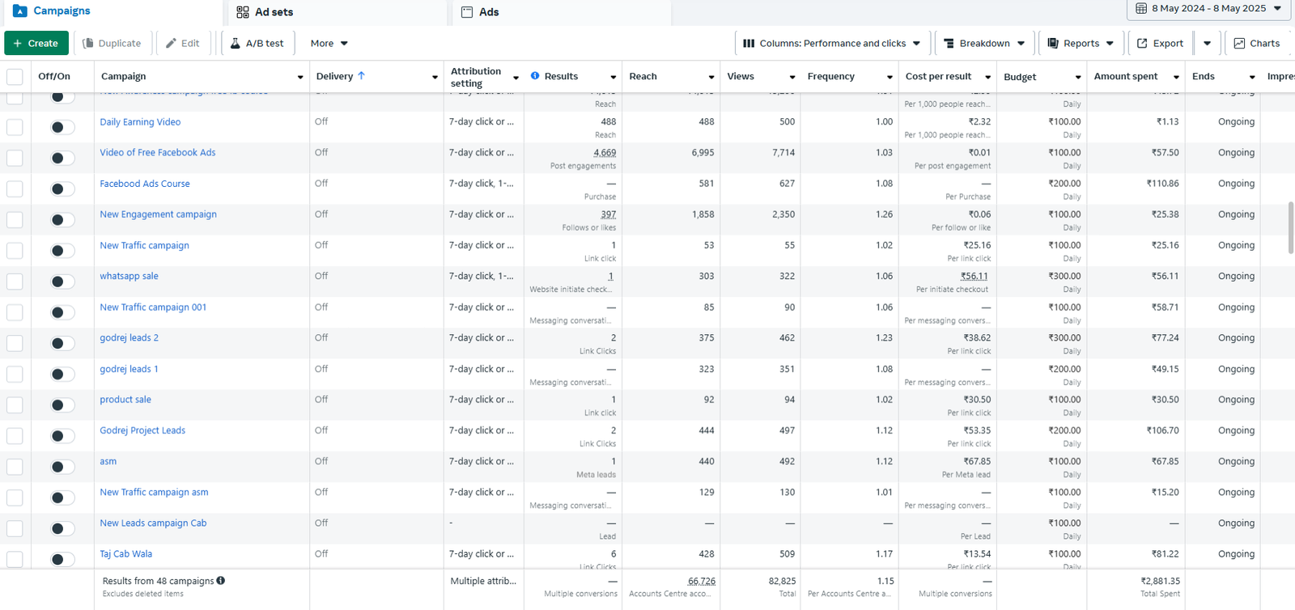Open New Traffic campaign asm link
The width and height of the screenshot is (1295, 610).
(154, 492)
